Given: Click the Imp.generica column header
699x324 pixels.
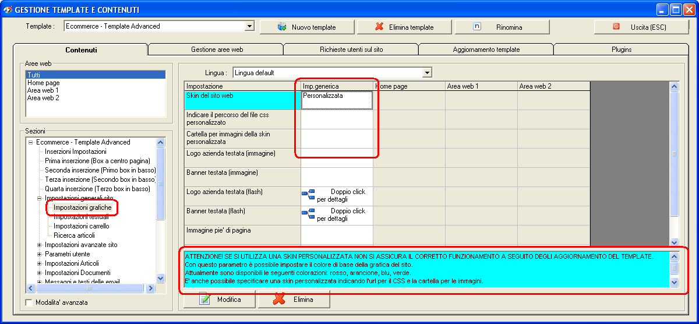Looking at the screenshot, I should click(x=337, y=86).
